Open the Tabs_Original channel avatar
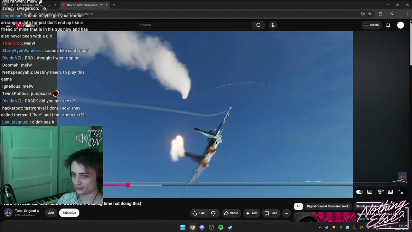 (x=8, y=213)
